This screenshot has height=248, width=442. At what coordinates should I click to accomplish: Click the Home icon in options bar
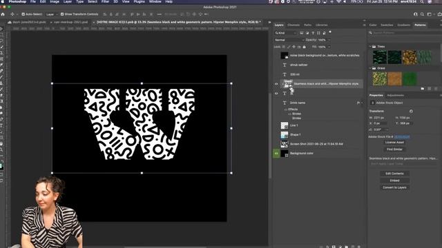(3, 14)
